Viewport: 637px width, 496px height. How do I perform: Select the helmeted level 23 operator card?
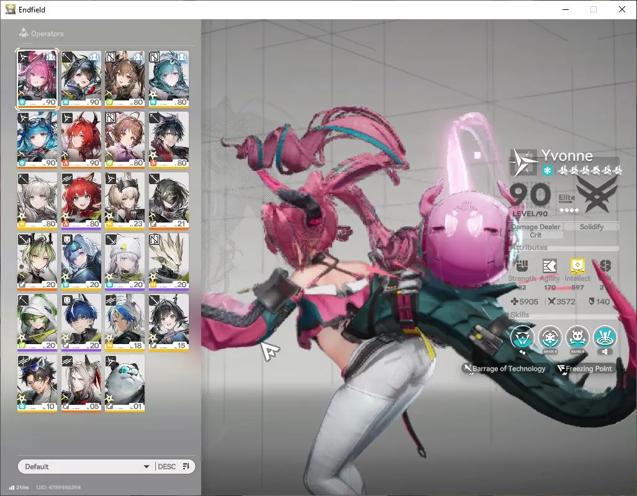125,201
